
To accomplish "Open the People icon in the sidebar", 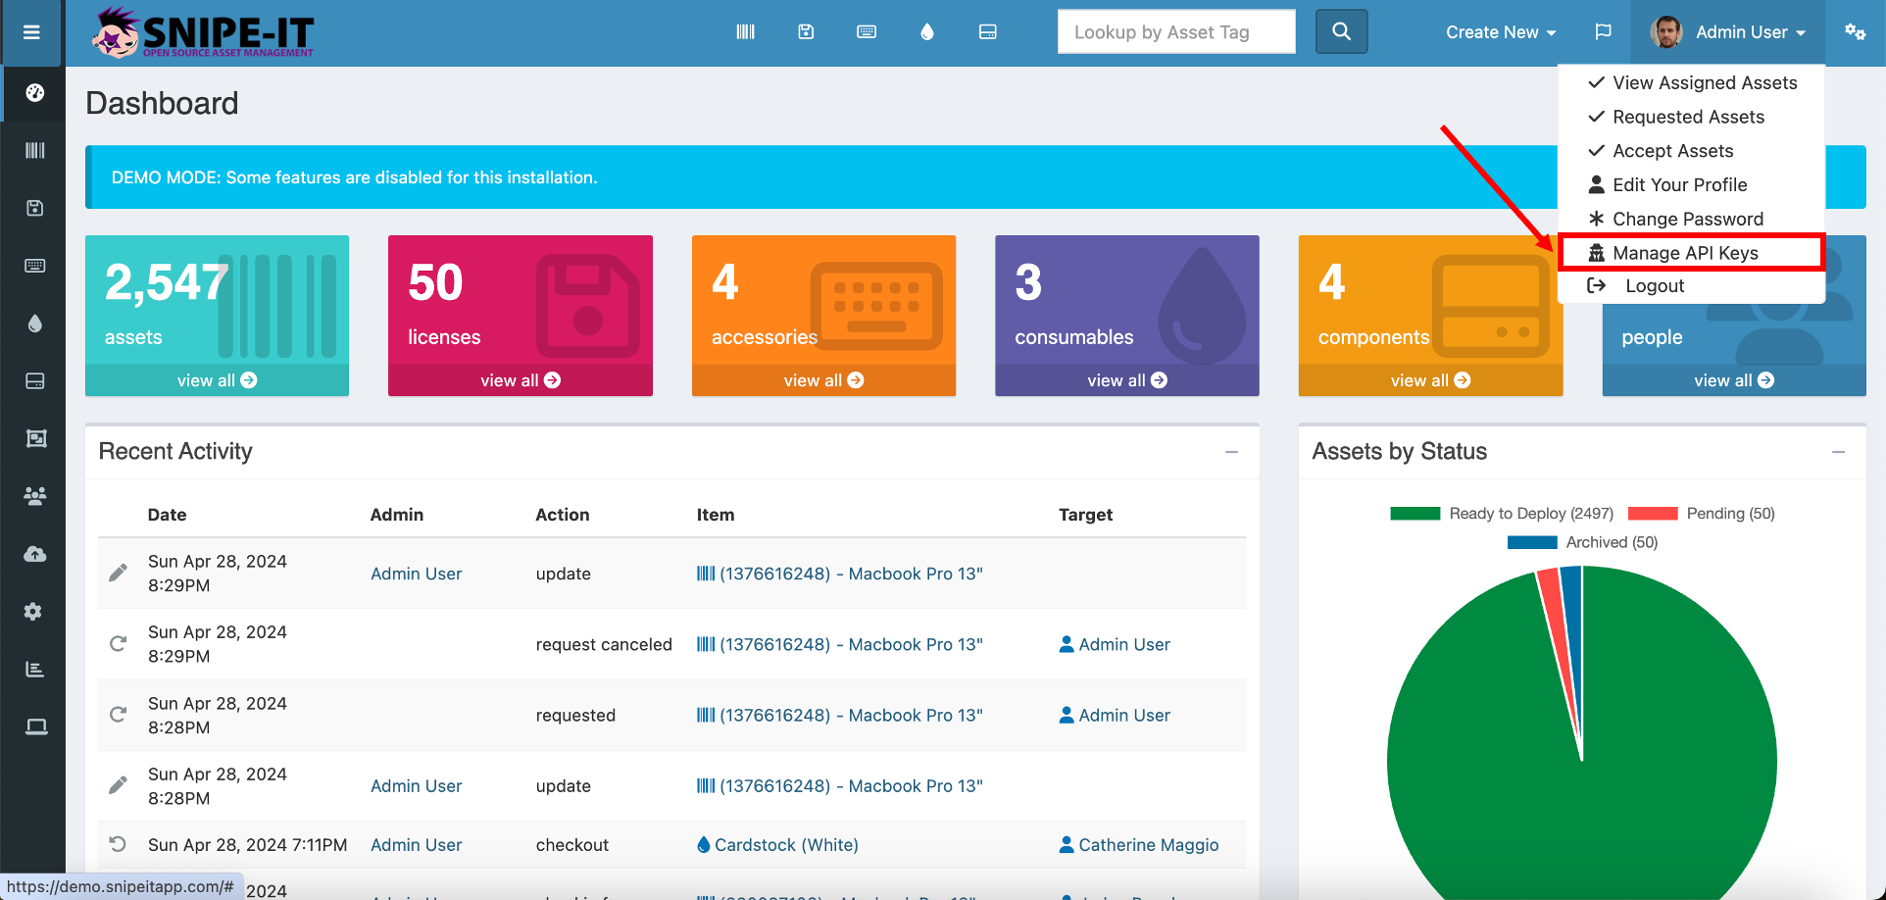I will pos(34,496).
